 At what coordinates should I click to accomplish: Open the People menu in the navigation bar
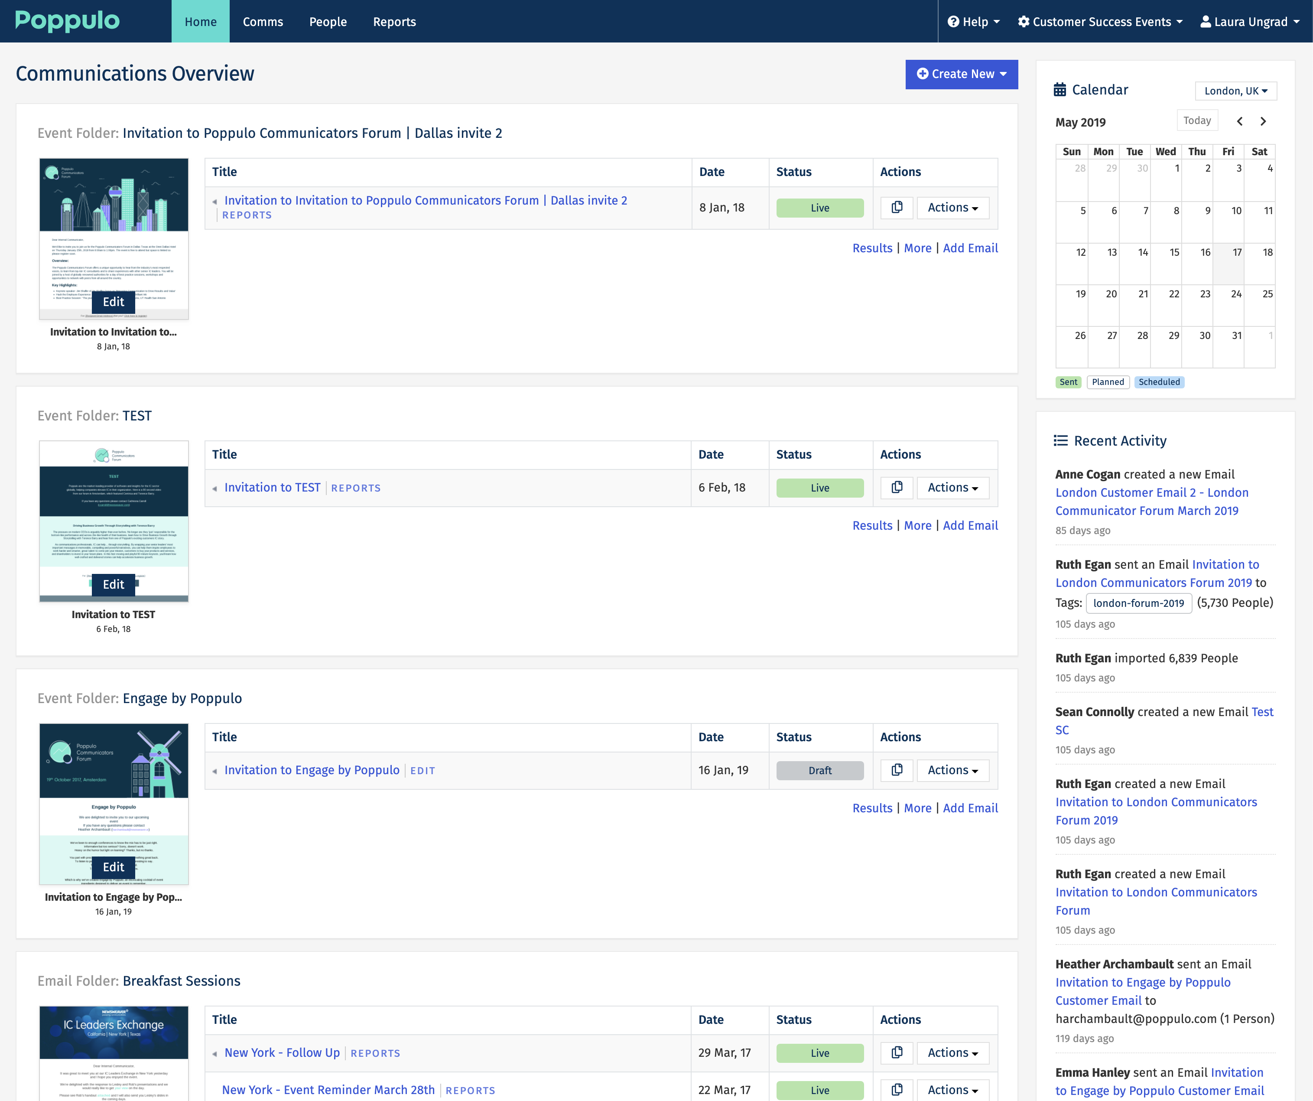tap(328, 21)
